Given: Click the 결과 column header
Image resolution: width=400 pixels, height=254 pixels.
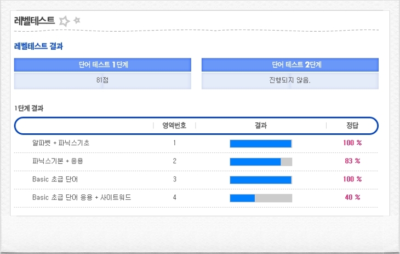Looking at the screenshot, I should tap(261, 126).
